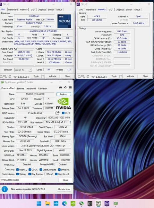Toggle the OpenCL checkbox
Image resolution: width=154 pixels, height=208 pixels.
tap(17, 170)
